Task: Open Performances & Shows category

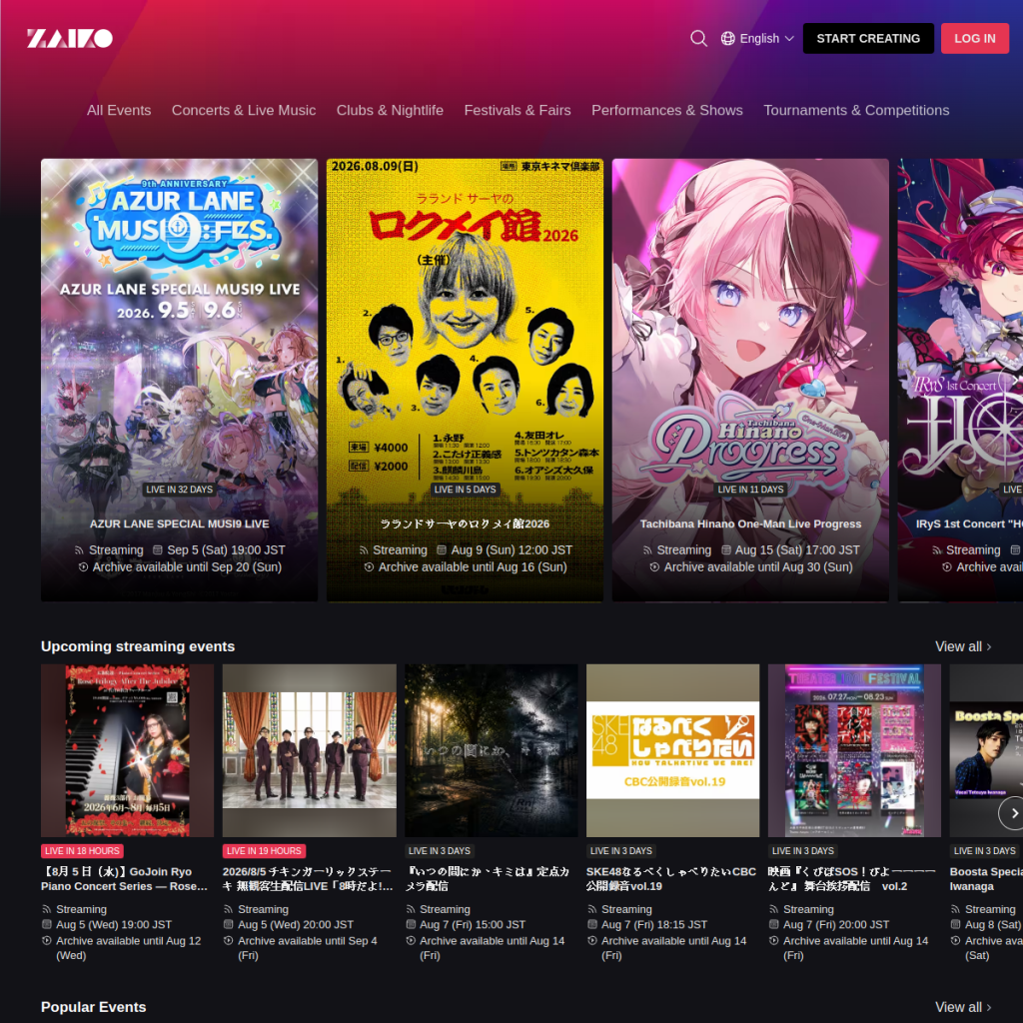Action: click(x=666, y=110)
